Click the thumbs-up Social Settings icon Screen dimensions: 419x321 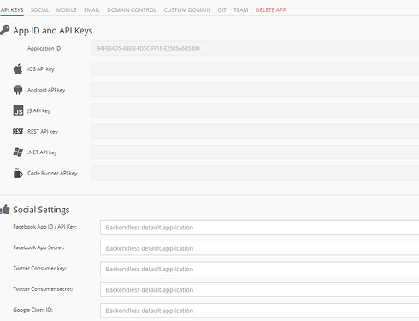[x=5, y=209]
